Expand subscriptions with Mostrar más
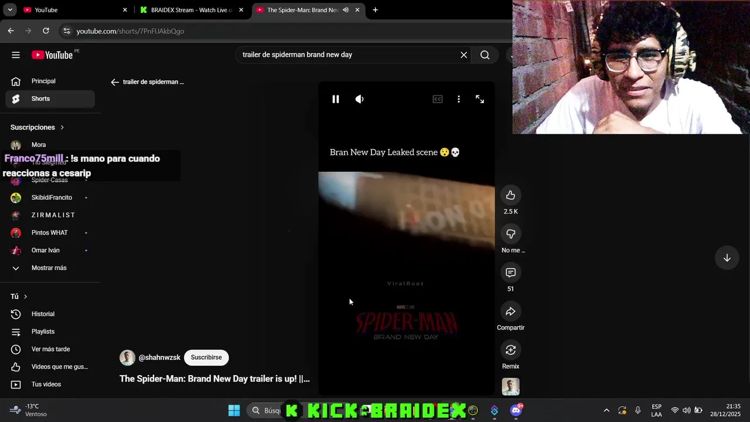 pos(50,268)
